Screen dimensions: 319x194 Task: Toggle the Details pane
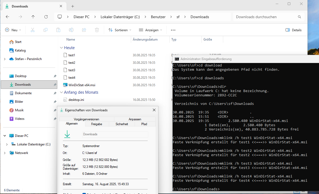pos(294,30)
